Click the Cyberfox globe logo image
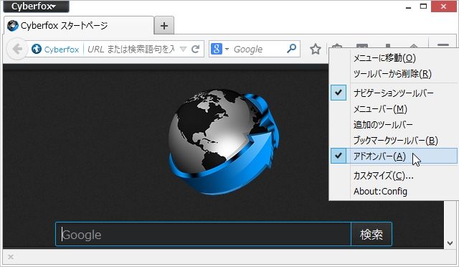The width and height of the screenshot is (459, 267). [x=224, y=142]
